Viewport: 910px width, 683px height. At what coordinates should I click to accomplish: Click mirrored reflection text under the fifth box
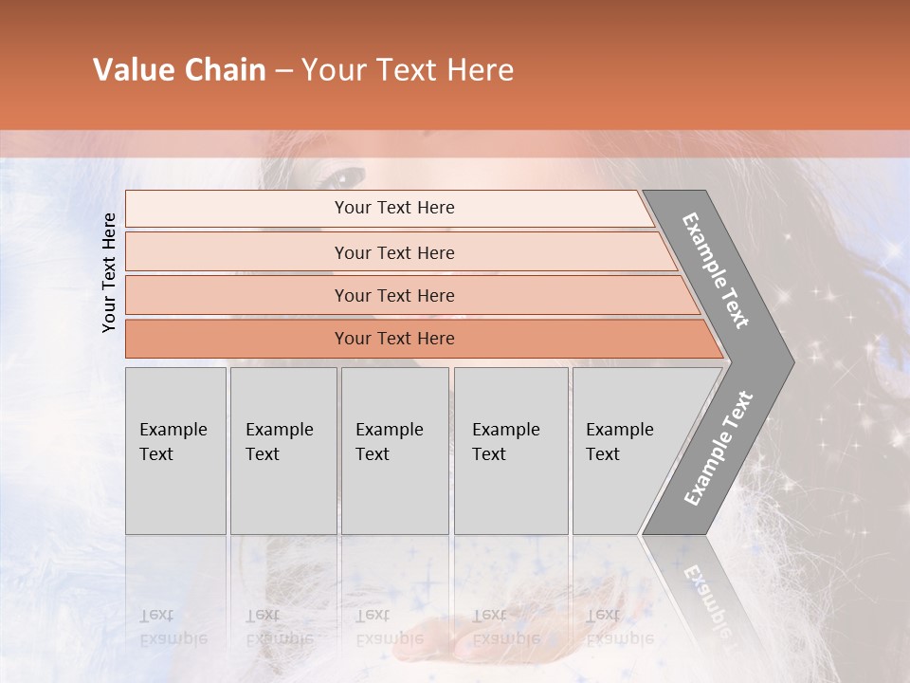pyautogui.click(x=617, y=627)
